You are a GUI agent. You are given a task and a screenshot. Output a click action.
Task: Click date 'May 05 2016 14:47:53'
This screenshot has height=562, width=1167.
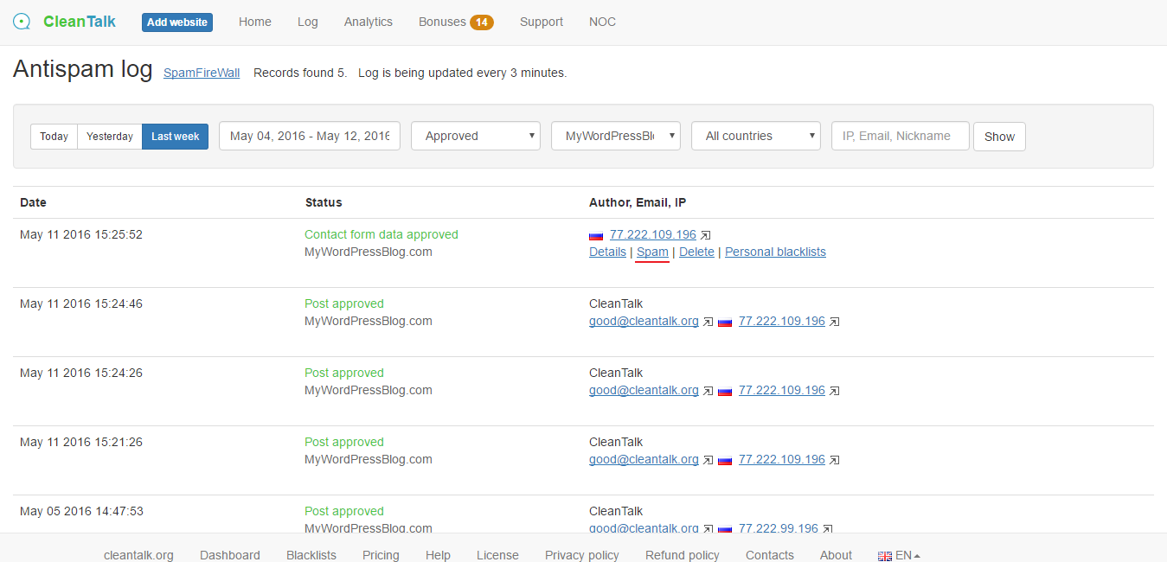pyautogui.click(x=81, y=511)
